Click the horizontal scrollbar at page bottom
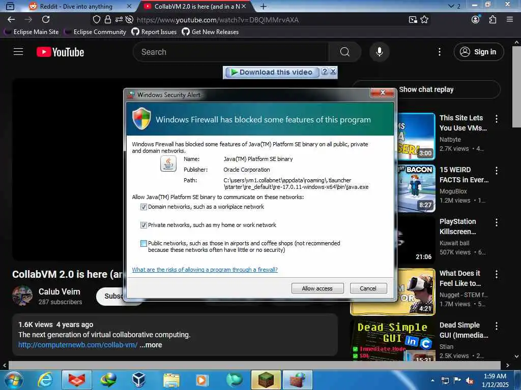The width and height of the screenshot is (521, 390). tap(254, 365)
